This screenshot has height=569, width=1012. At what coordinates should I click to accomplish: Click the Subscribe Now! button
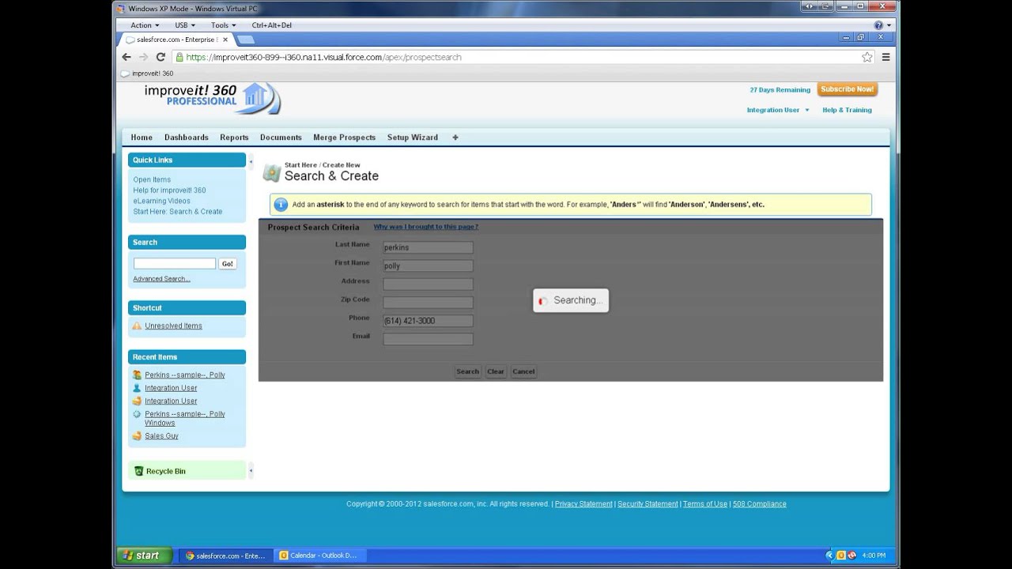[848, 89]
